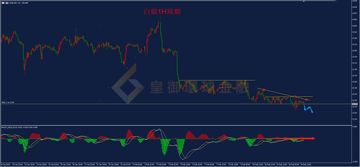The width and height of the screenshot is (360, 167).
Task: Select the SELL 1 at 21.88 order label
Action: pyautogui.click(x=8, y=102)
